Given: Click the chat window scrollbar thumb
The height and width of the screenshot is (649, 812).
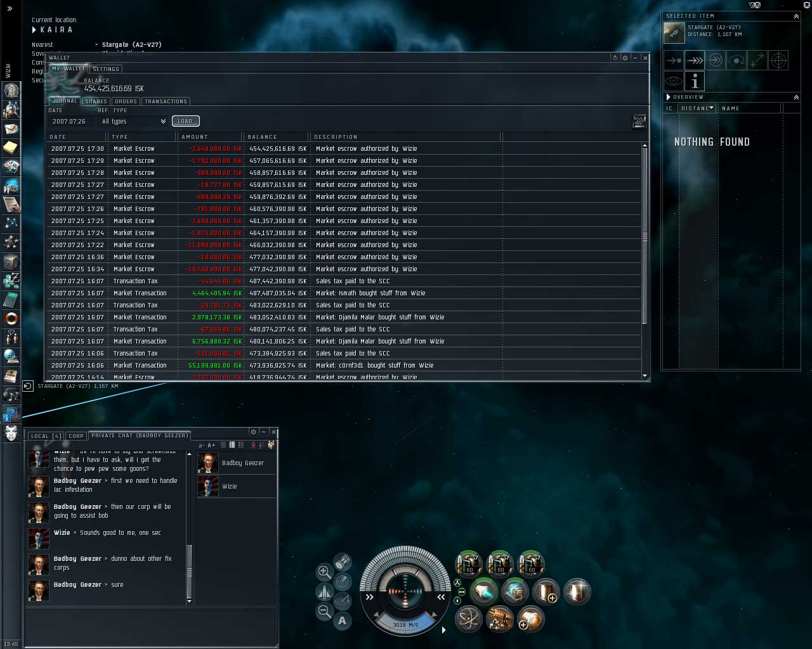Looking at the screenshot, I should (x=189, y=570).
